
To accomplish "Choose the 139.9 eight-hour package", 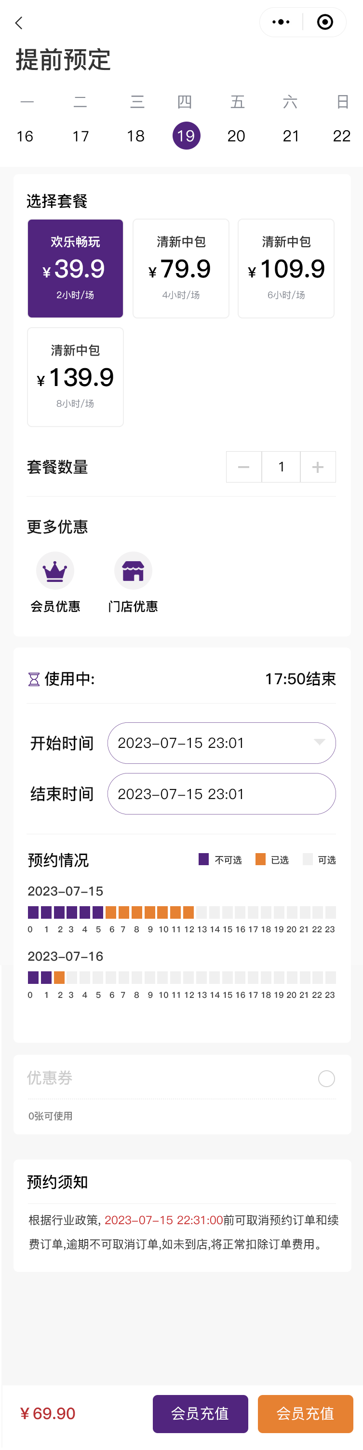I will click(75, 377).
